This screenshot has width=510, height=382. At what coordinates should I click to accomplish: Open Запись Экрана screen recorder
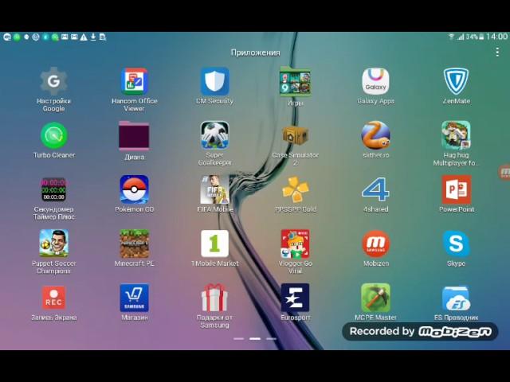point(53,298)
